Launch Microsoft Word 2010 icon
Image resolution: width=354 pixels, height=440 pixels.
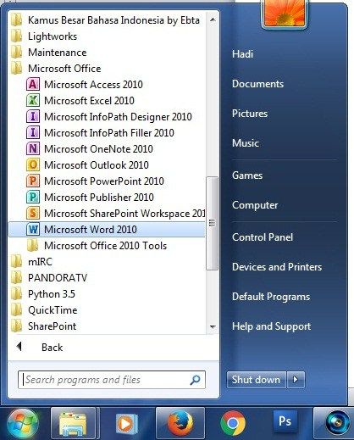pyautogui.click(x=33, y=229)
